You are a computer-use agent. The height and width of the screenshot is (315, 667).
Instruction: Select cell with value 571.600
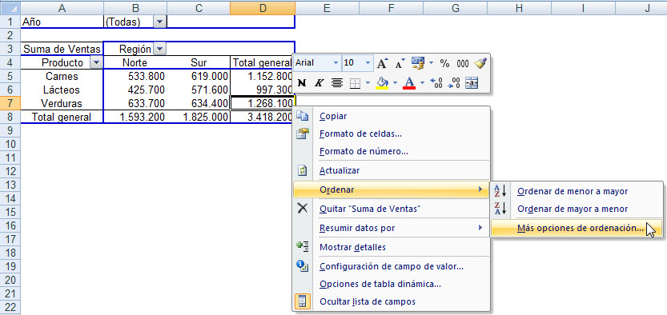click(x=199, y=90)
